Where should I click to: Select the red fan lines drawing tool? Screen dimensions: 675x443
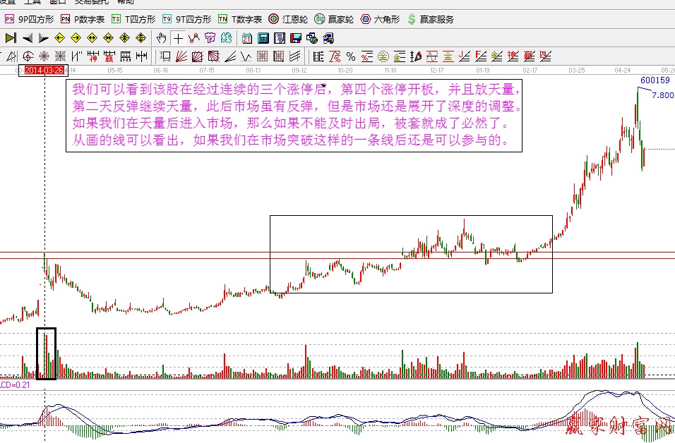(181, 56)
